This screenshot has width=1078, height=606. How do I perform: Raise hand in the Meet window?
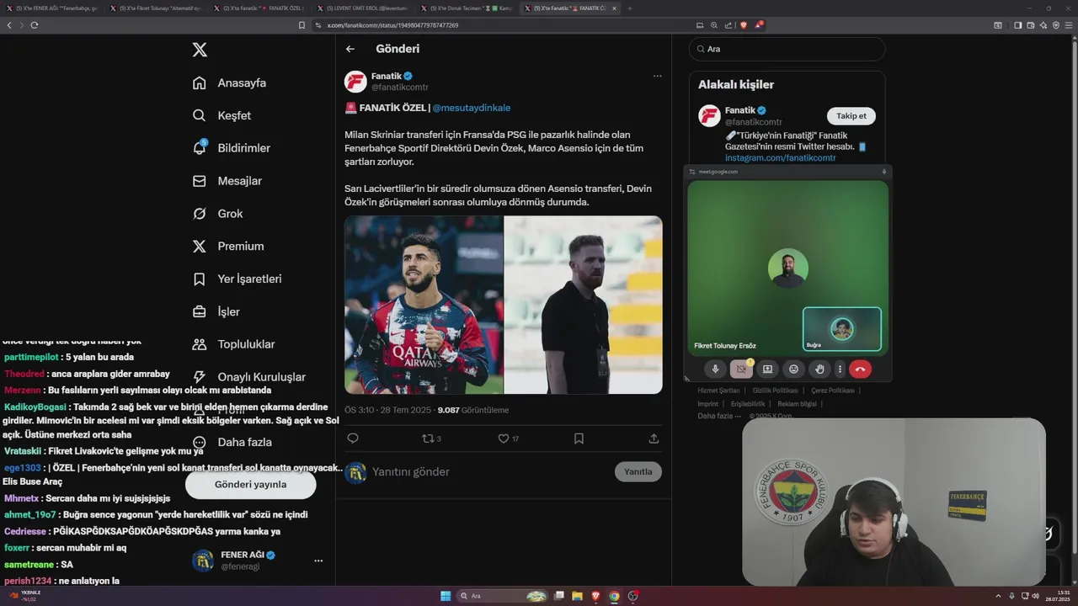pyautogui.click(x=819, y=369)
